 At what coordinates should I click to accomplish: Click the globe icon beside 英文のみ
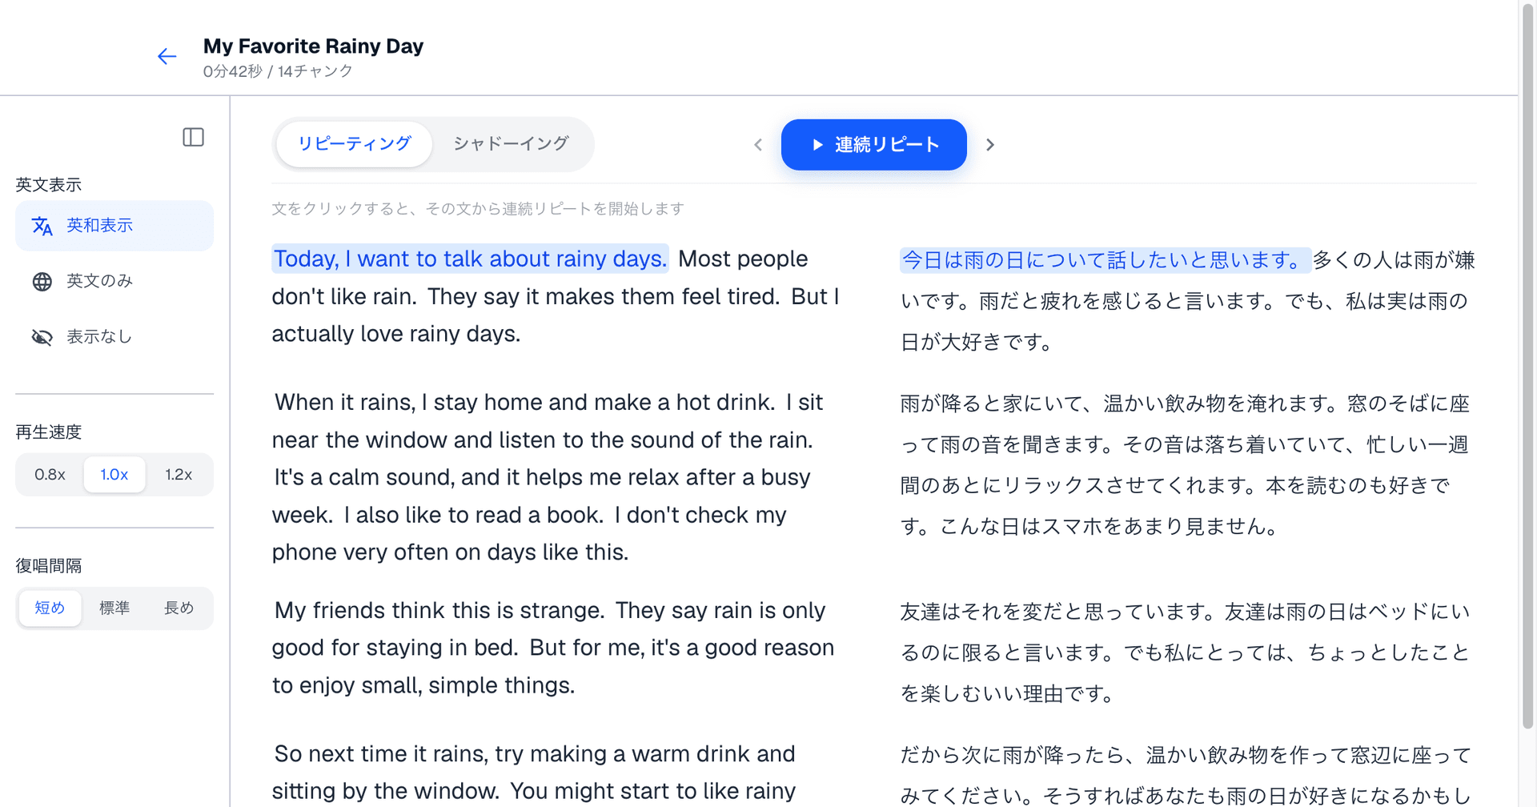(42, 281)
